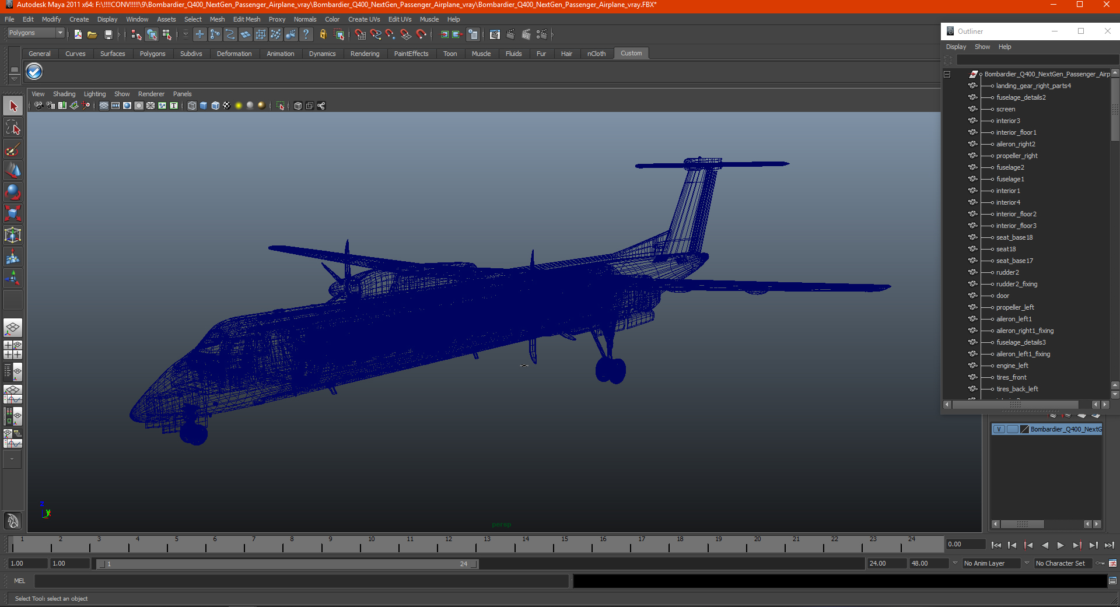Toggle layer visibility V box
The image size is (1120, 607).
pos(999,429)
